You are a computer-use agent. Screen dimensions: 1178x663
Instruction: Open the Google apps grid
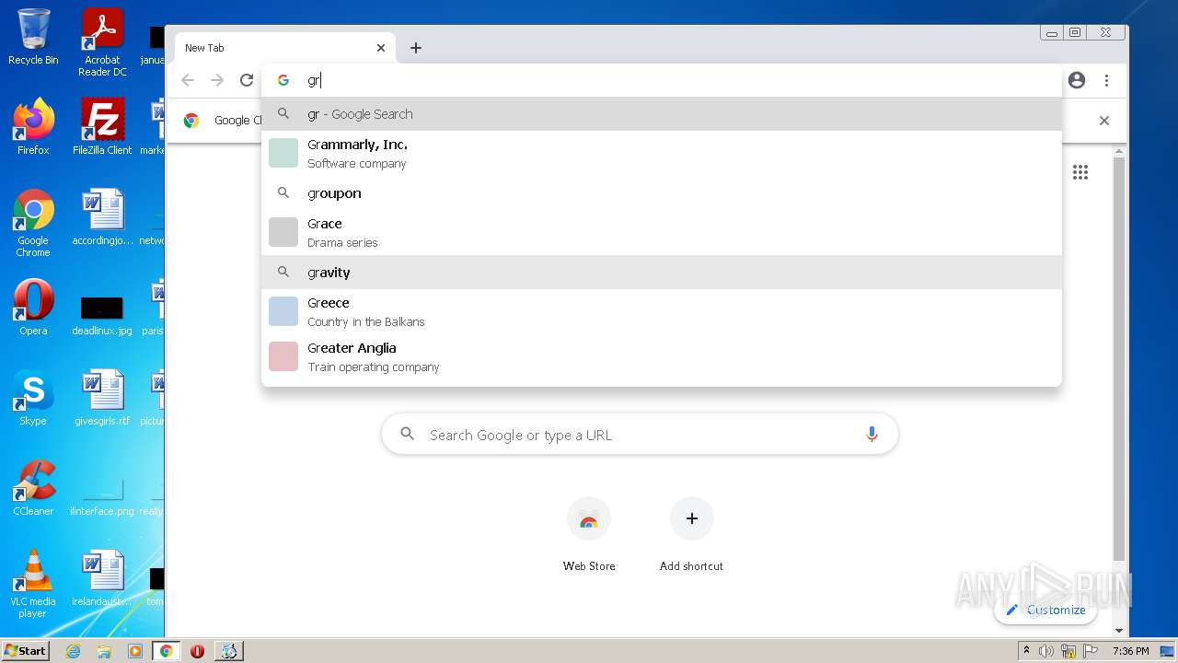1080,172
